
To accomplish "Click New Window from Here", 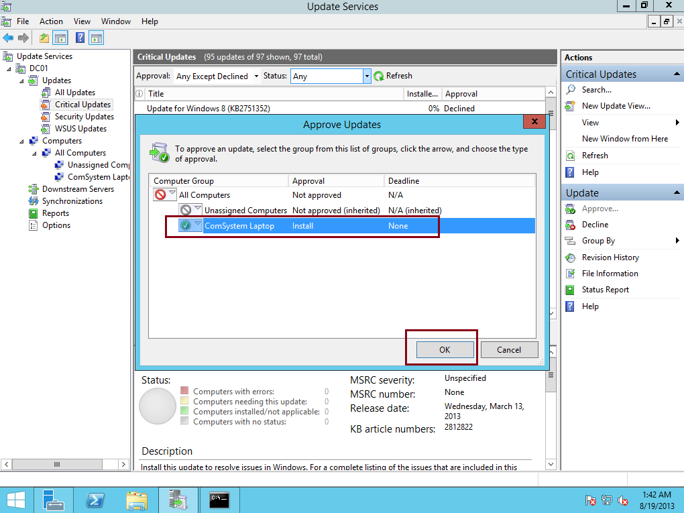I will tap(625, 139).
